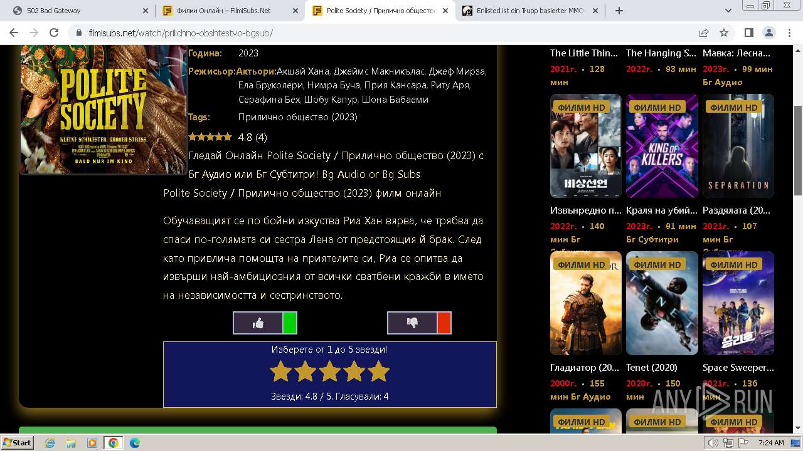Select Chrome in the taskbar
This screenshot has height=451, width=803.
(x=114, y=443)
